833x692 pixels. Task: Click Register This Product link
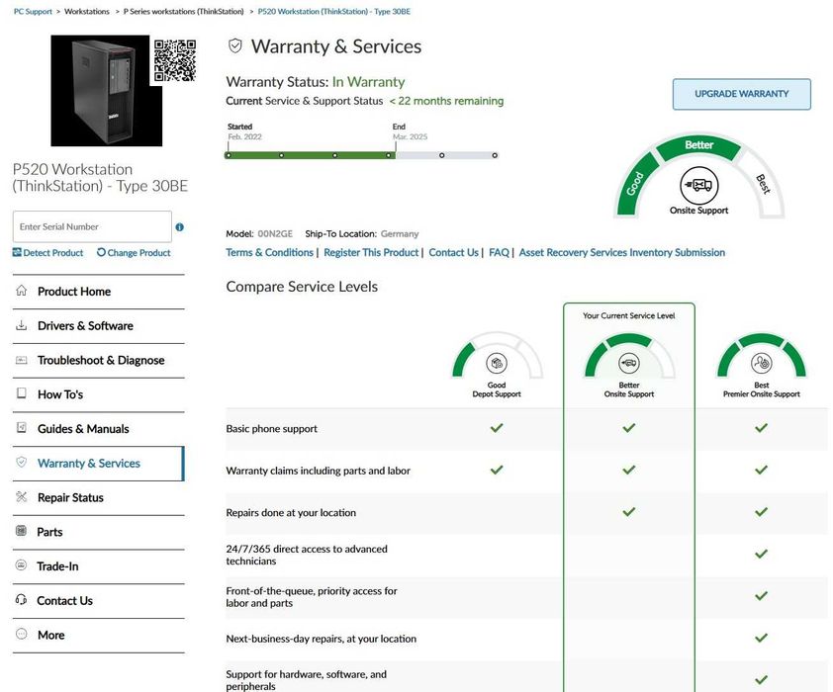click(371, 253)
